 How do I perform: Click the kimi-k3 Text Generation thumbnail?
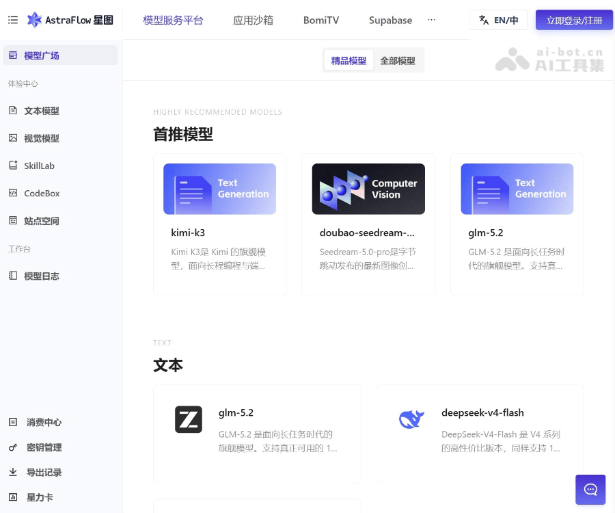pyautogui.click(x=219, y=189)
